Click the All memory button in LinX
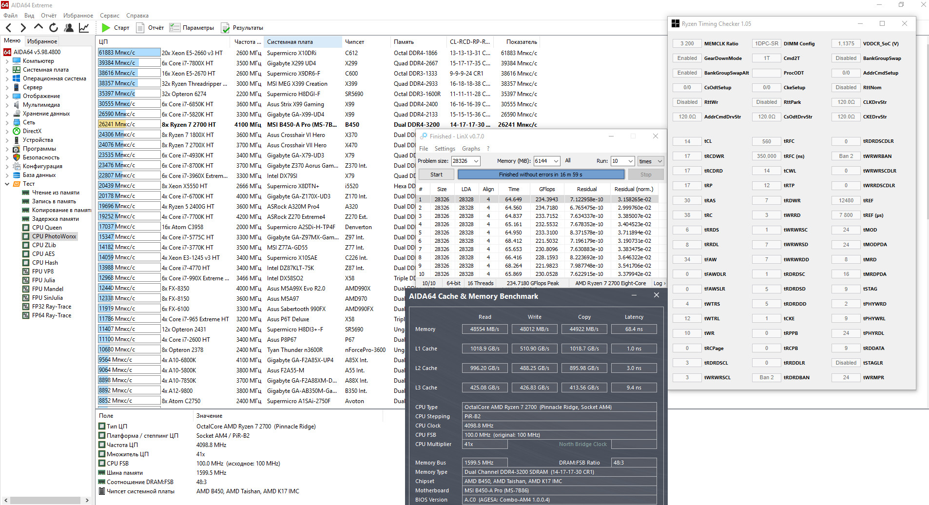 tap(568, 160)
